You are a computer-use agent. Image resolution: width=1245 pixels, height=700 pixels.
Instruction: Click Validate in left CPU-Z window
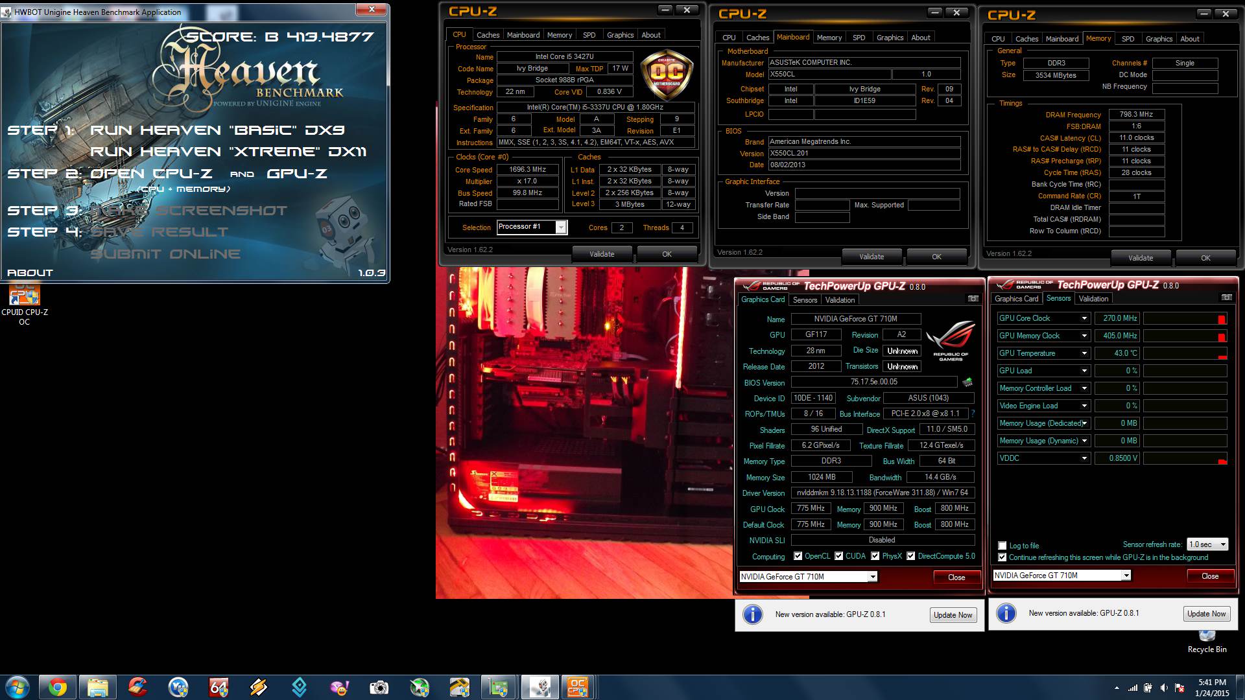coord(602,254)
